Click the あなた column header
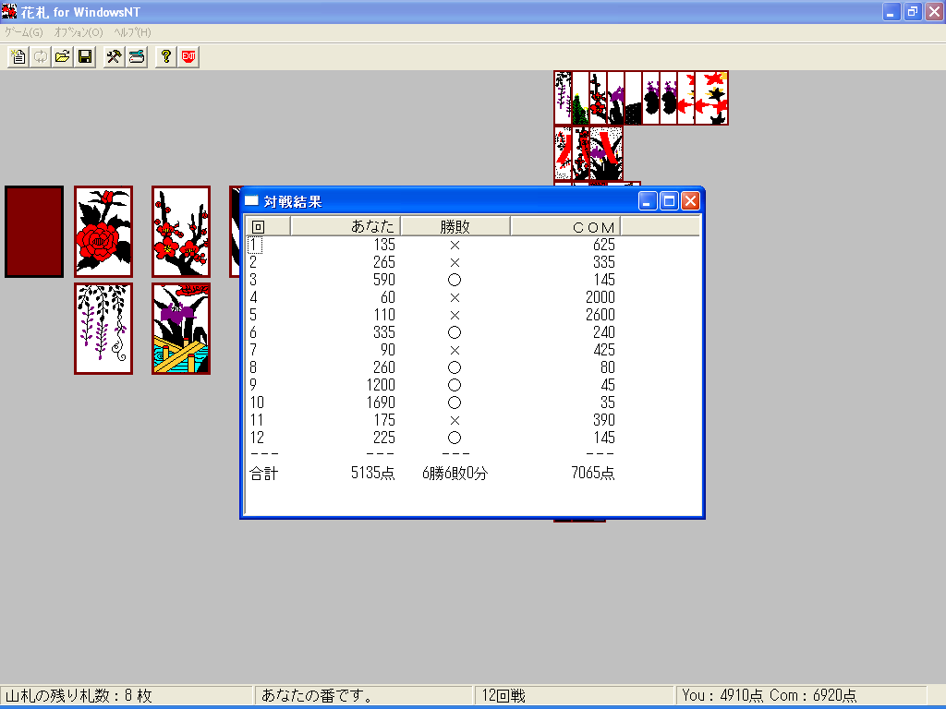Image resolution: width=946 pixels, height=709 pixels. (346, 226)
